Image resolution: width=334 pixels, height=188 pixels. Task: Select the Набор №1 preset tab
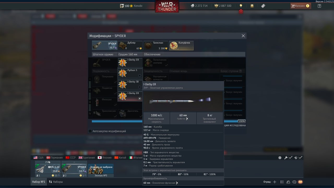click(39, 182)
